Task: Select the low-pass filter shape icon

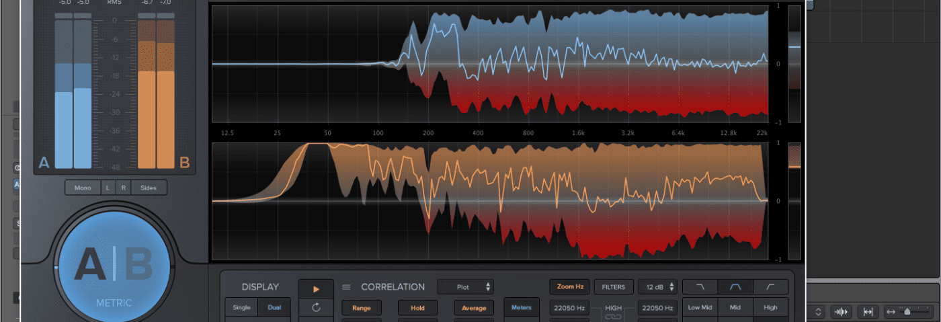Action: click(x=700, y=287)
